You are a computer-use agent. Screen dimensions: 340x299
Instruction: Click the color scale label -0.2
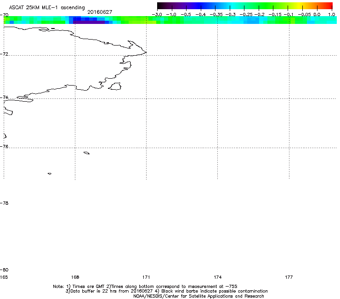coord(260,15)
